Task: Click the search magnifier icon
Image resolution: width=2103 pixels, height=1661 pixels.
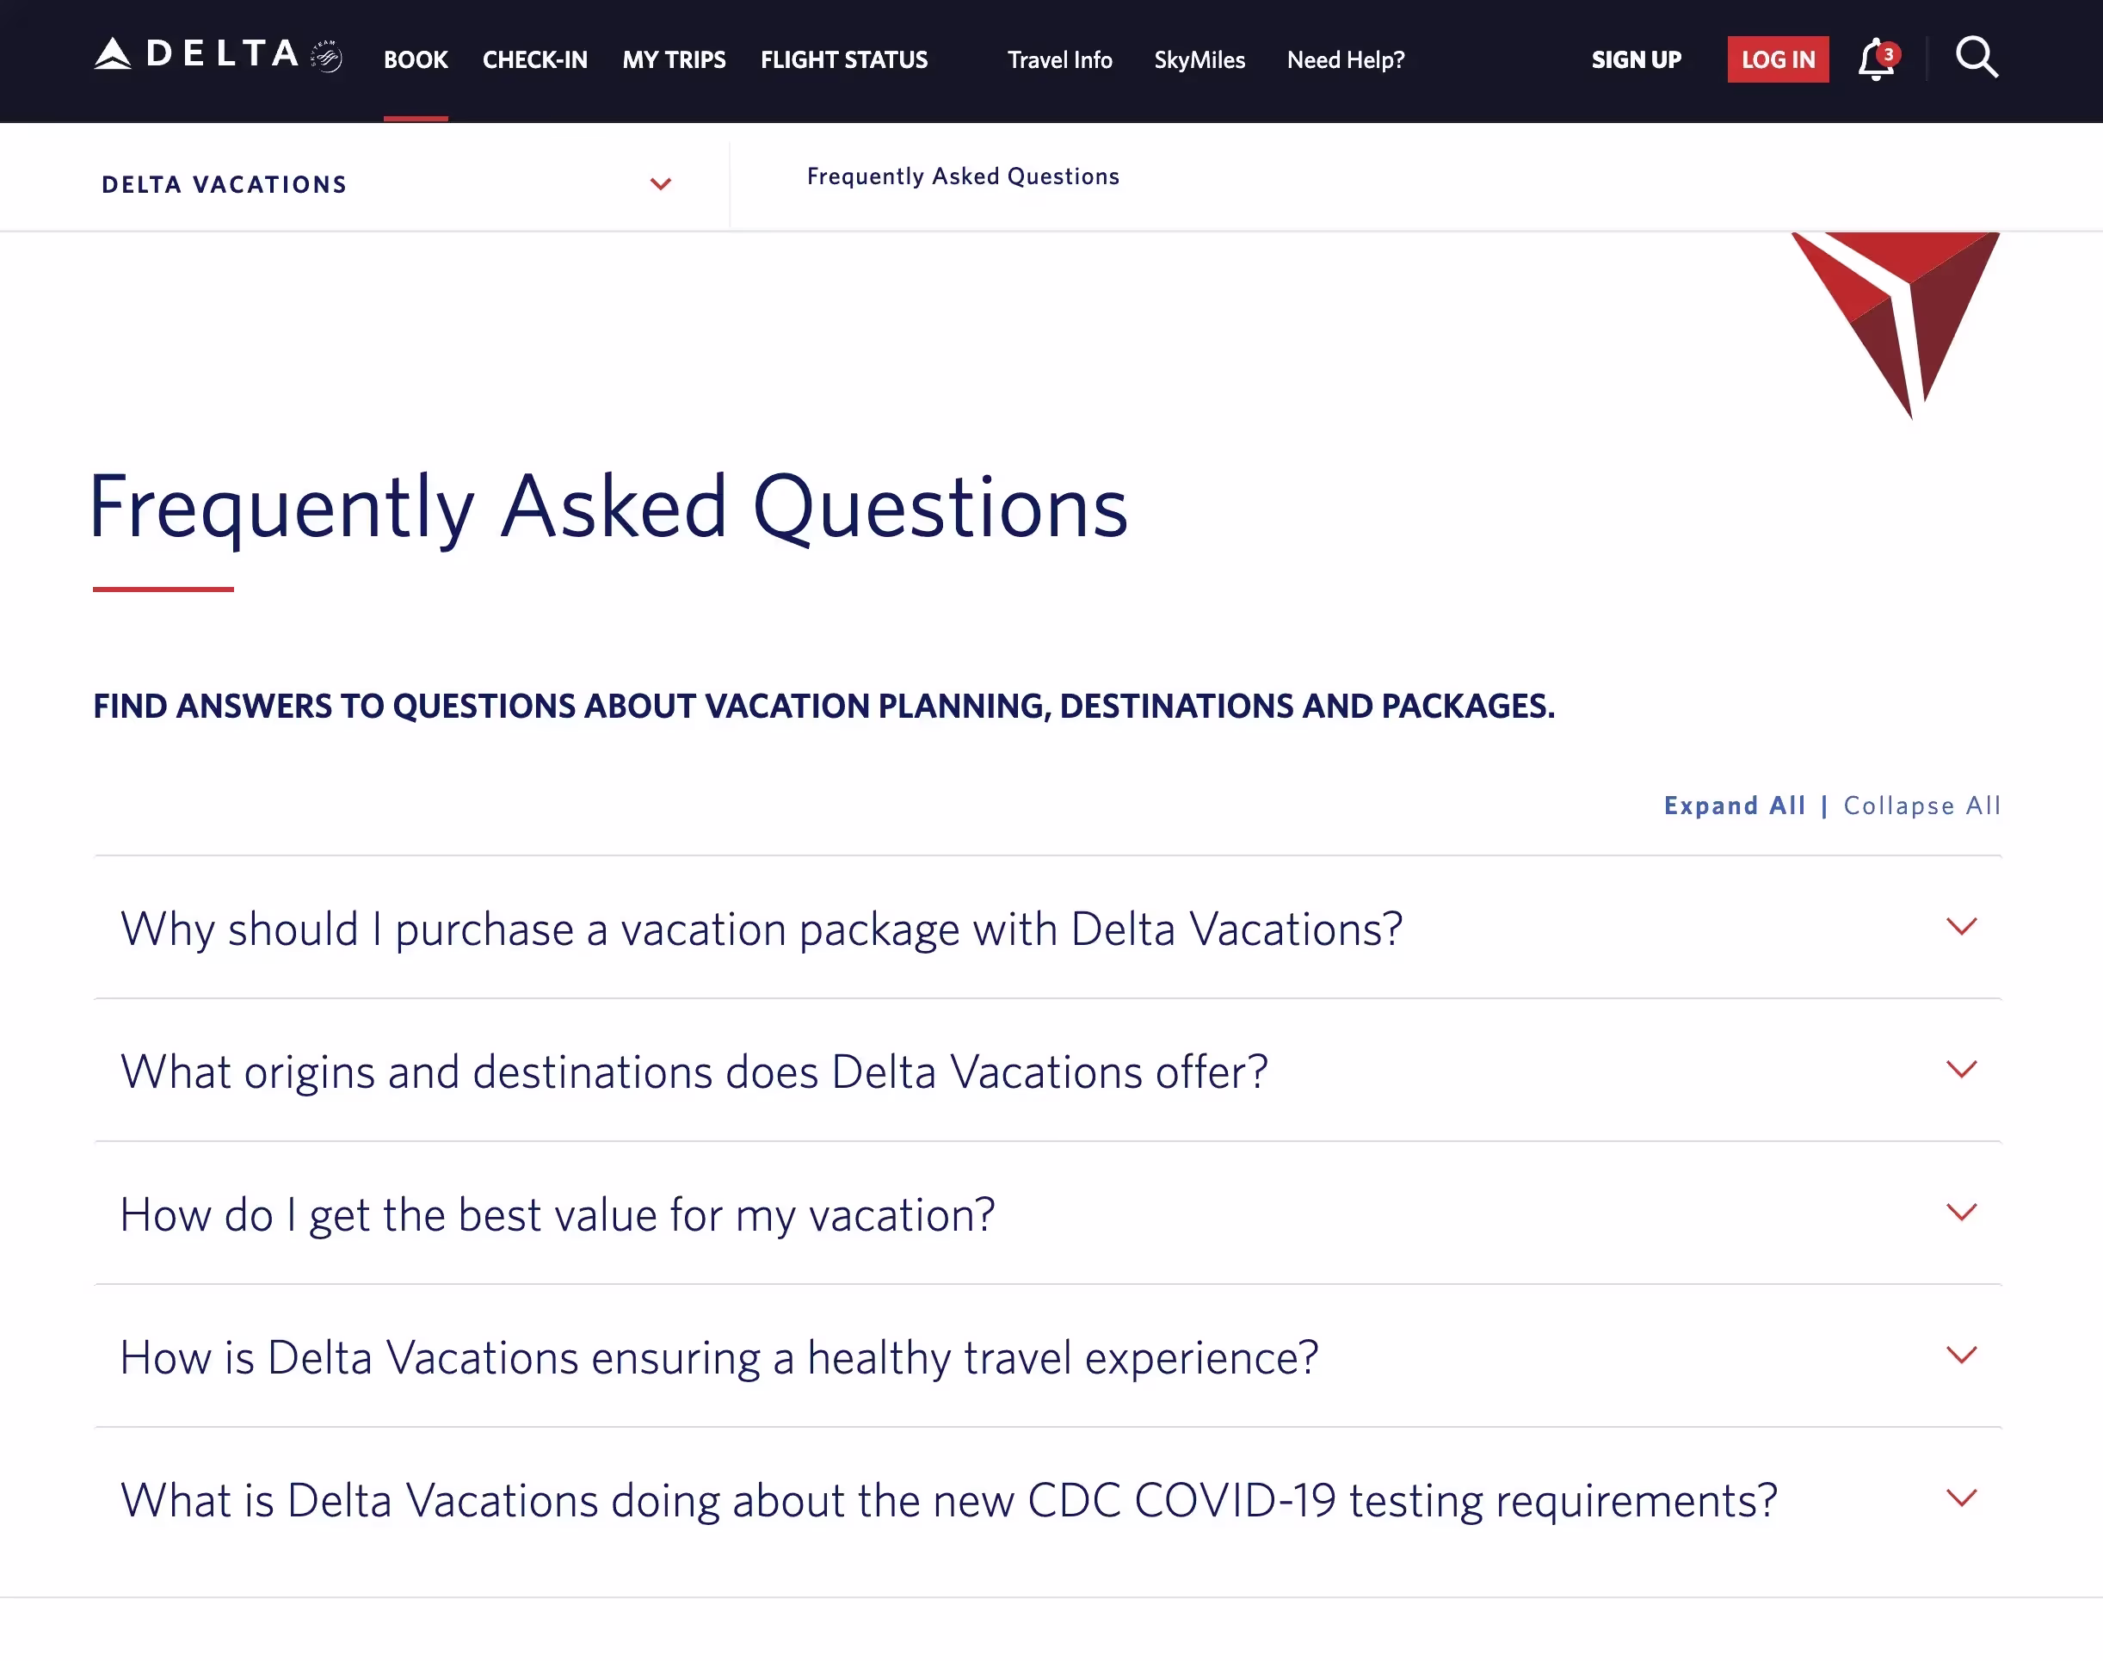Action: pos(1976,58)
